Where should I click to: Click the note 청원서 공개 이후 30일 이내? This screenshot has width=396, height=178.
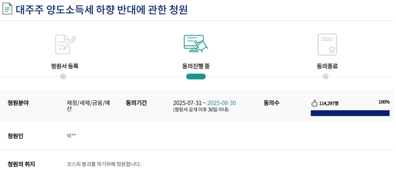[200, 110]
